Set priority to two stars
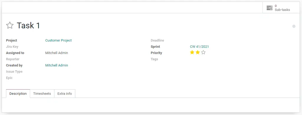The width and height of the screenshot is (302, 115). (x=198, y=52)
